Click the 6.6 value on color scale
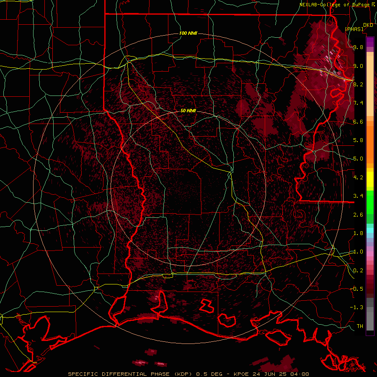377x377 pixels. click(358, 121)
